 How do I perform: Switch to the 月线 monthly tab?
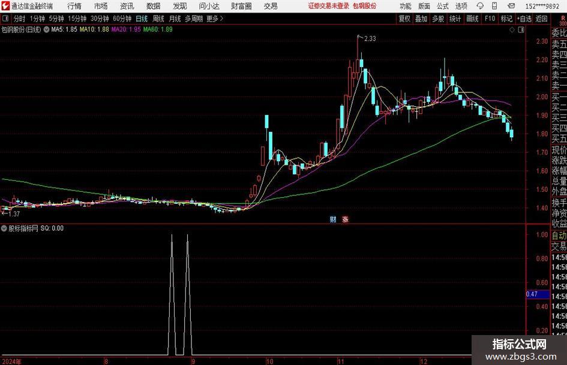point(175,19)
